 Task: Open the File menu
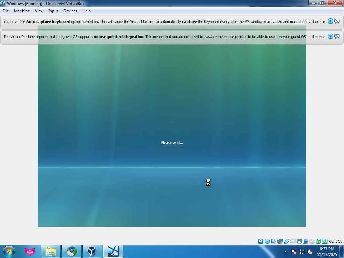(x=6, y=11)
